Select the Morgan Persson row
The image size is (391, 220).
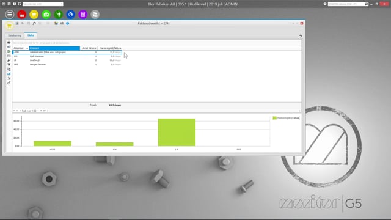coord(67,64)
